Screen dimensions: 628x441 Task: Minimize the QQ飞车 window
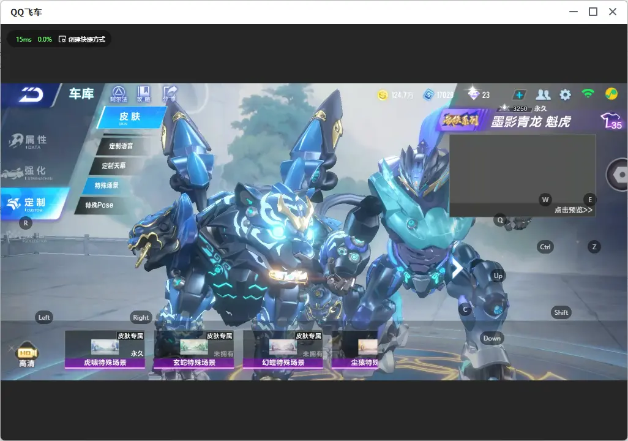pos(574,12)
